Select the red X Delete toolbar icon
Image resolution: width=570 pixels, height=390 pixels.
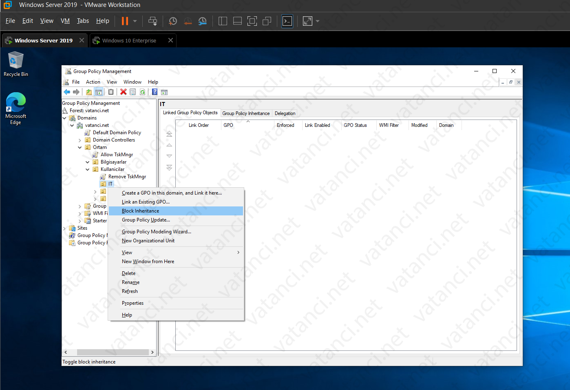pyautogui.click(x=123, y=92)
